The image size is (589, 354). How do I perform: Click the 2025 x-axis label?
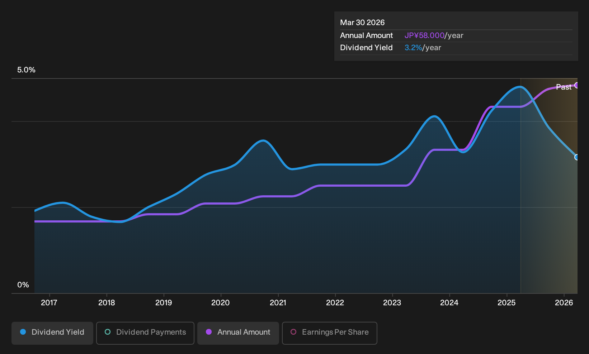(506, 303)
